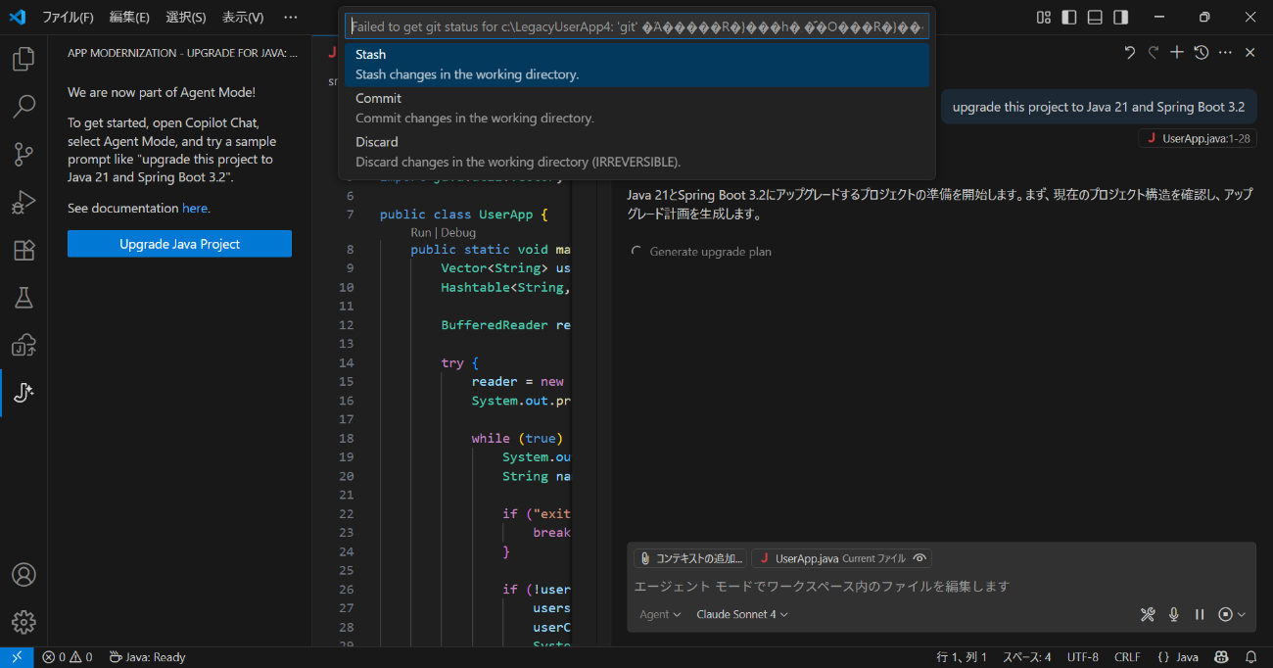Configure tools wrench icon in chat input
1273x668 pixels.
(1148, 615)
